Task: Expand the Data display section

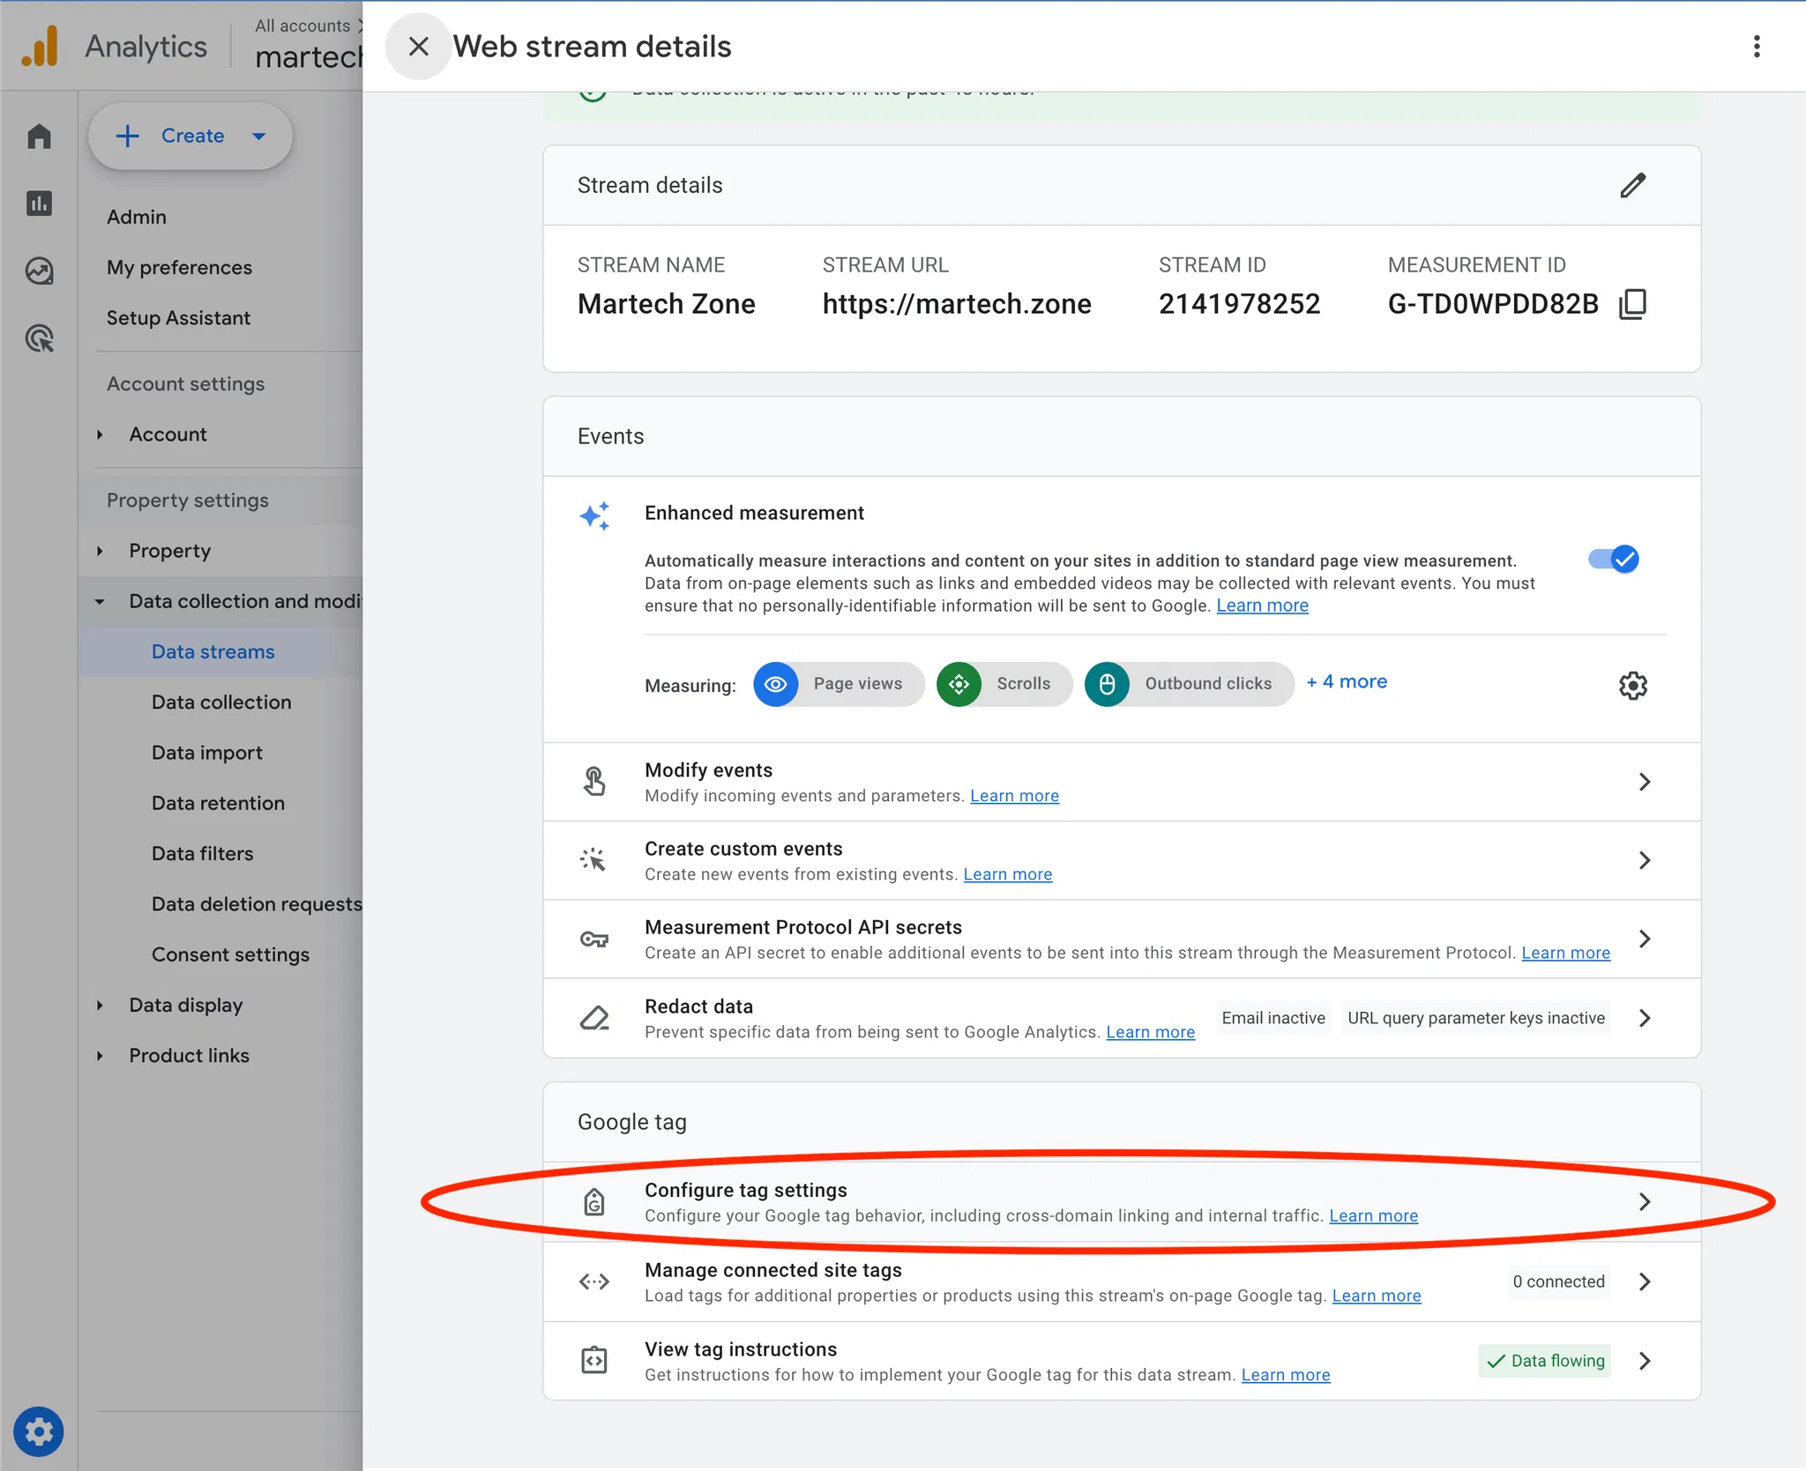Action: click(185, 1005)
